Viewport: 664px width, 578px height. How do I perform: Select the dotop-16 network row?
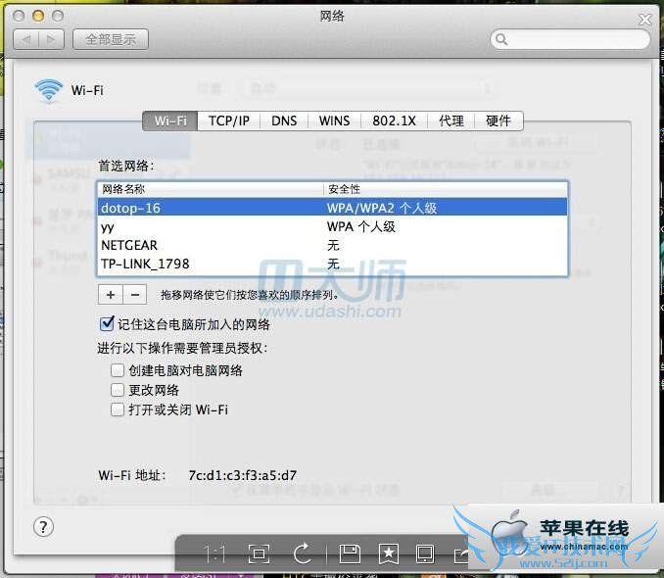332,208
